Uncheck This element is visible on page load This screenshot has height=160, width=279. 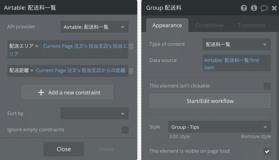267,152
